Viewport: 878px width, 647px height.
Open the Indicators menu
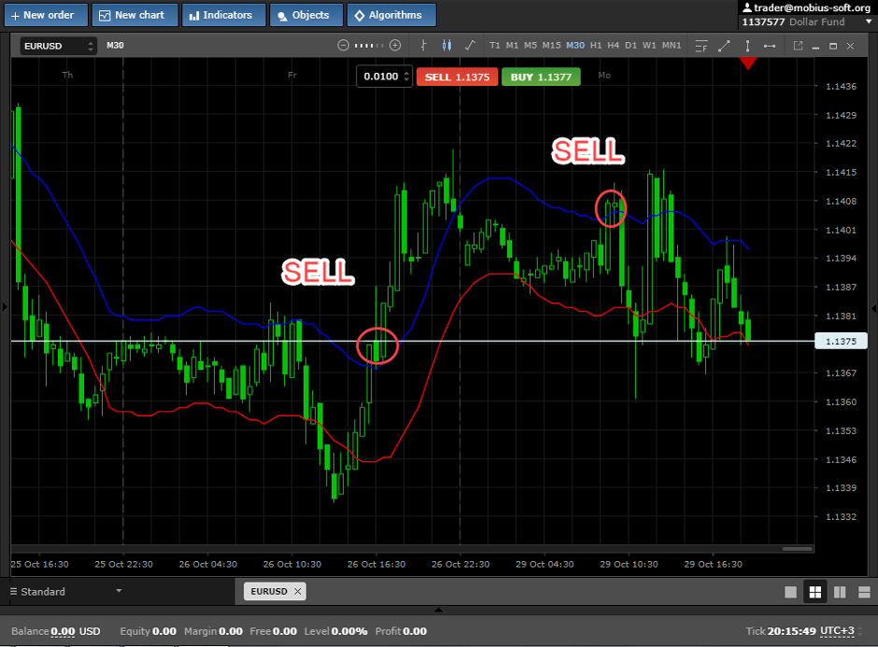click(x=223, y=15)
